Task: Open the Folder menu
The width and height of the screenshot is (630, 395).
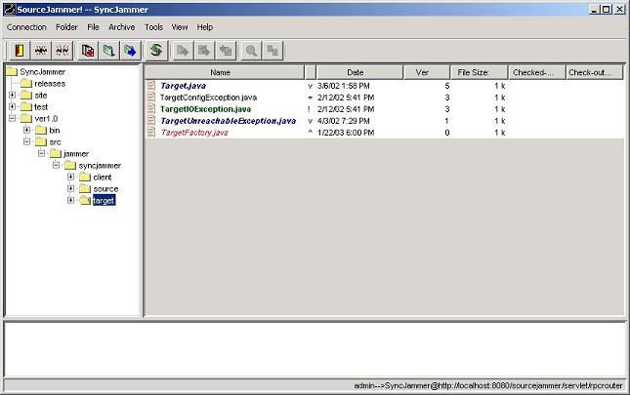Action: pyautogui.click(x=66, y=27)
